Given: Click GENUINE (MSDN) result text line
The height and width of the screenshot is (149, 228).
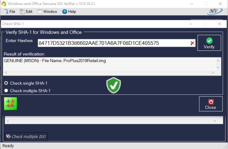Looking at the screenshot, I should [x=55, y=61].
